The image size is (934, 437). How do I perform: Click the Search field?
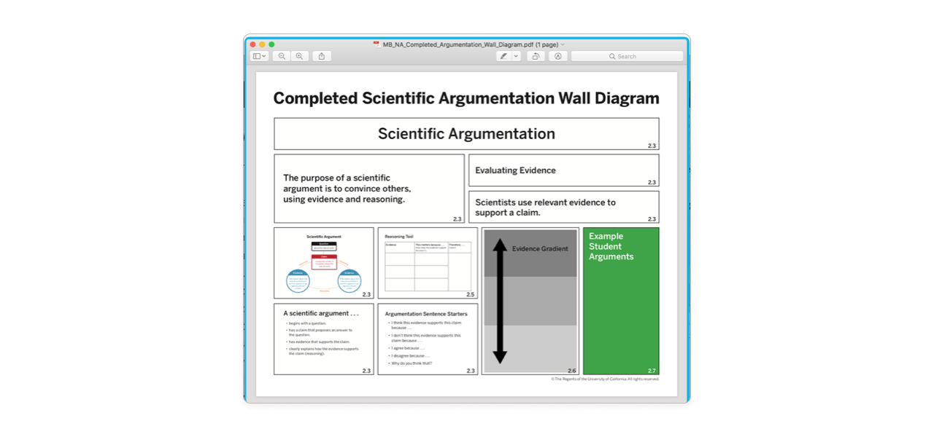click(x=627, y=56)
